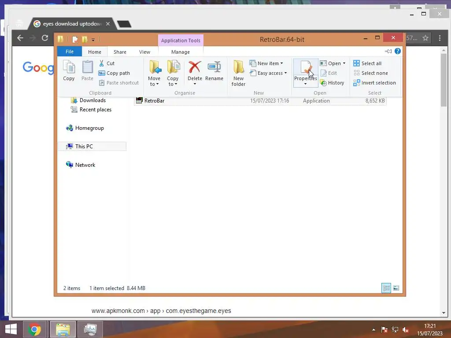Screen dimensions: 451x338
Task: Click the Explorer help question mark icon
Action: point(398,51)
